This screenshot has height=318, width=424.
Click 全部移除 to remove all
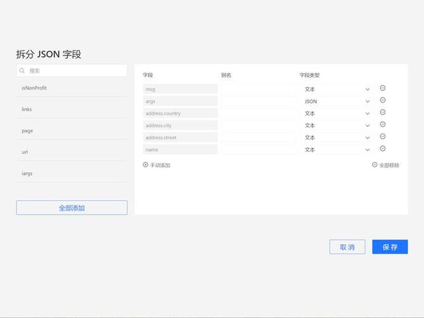tap(386, 165)
